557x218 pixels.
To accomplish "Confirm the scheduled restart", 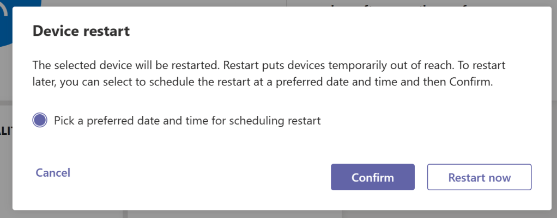I will tap(372, 177).
